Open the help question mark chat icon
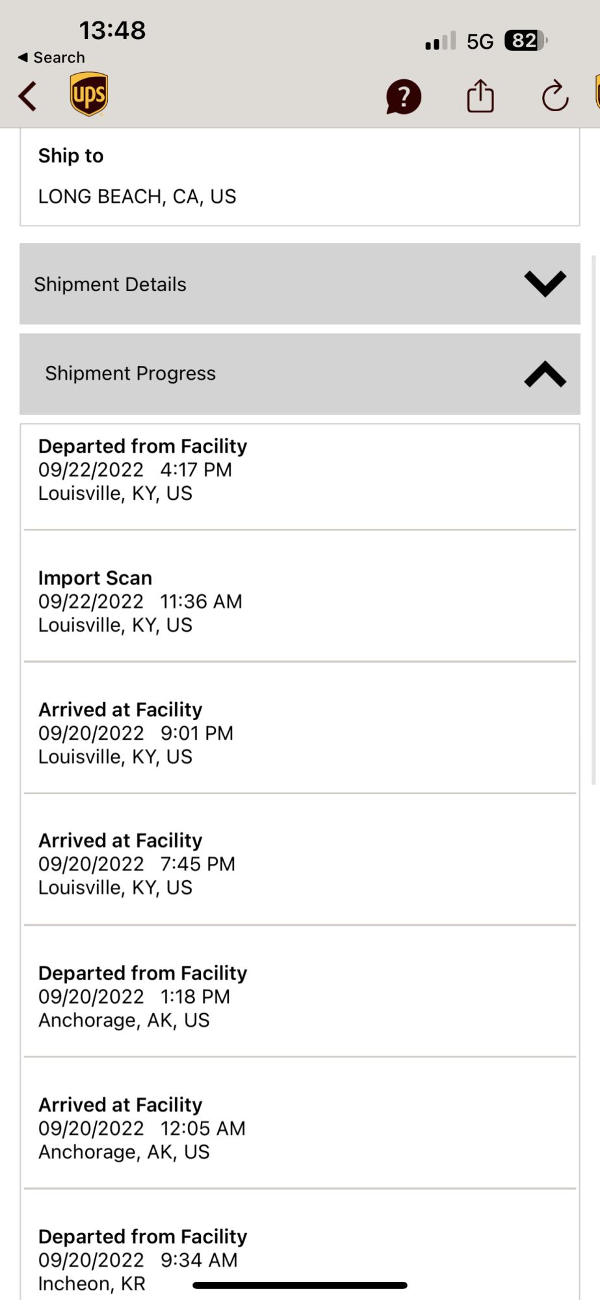This screenshot has height=1300, width=600. tap(404, 97)
